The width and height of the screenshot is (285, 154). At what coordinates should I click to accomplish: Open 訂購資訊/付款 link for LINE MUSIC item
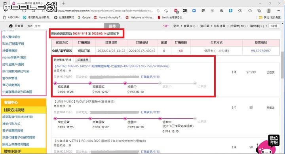click(150, 112)
